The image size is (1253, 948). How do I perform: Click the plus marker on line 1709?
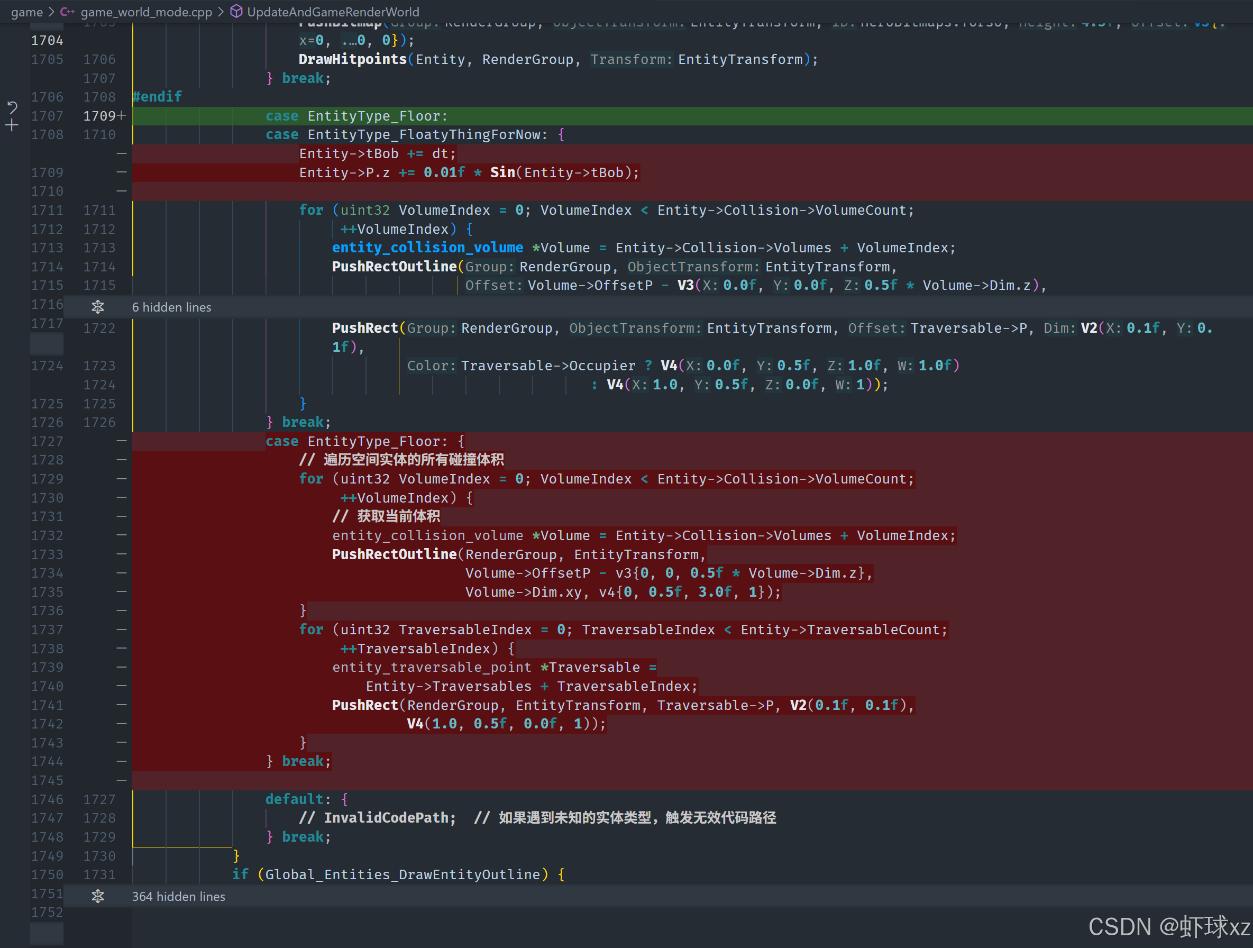pyautogui.click(x=121, y=116)
